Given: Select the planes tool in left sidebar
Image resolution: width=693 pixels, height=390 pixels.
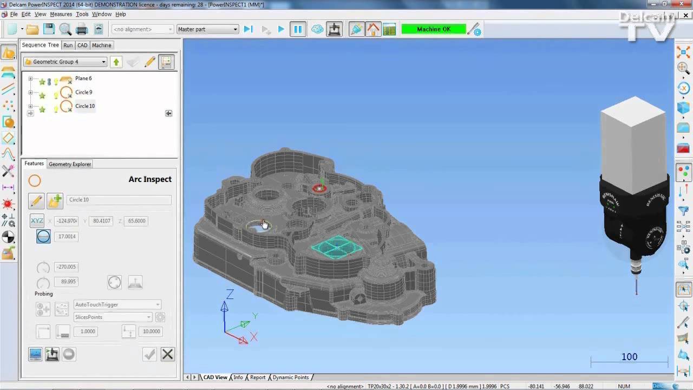Looking at the screenshot, I should click(x=8, y=72).
